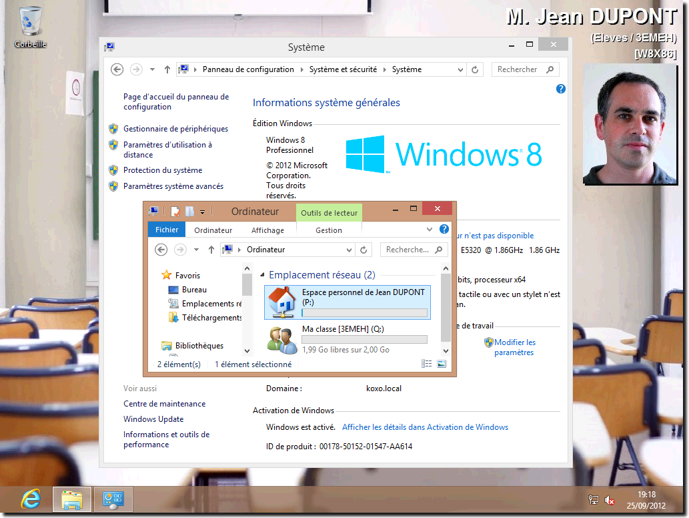
Task: Open Informations et outils de performance
Action: (167, 439)
